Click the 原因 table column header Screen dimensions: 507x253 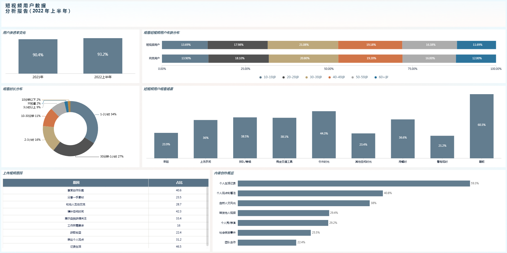pos(76,183)
